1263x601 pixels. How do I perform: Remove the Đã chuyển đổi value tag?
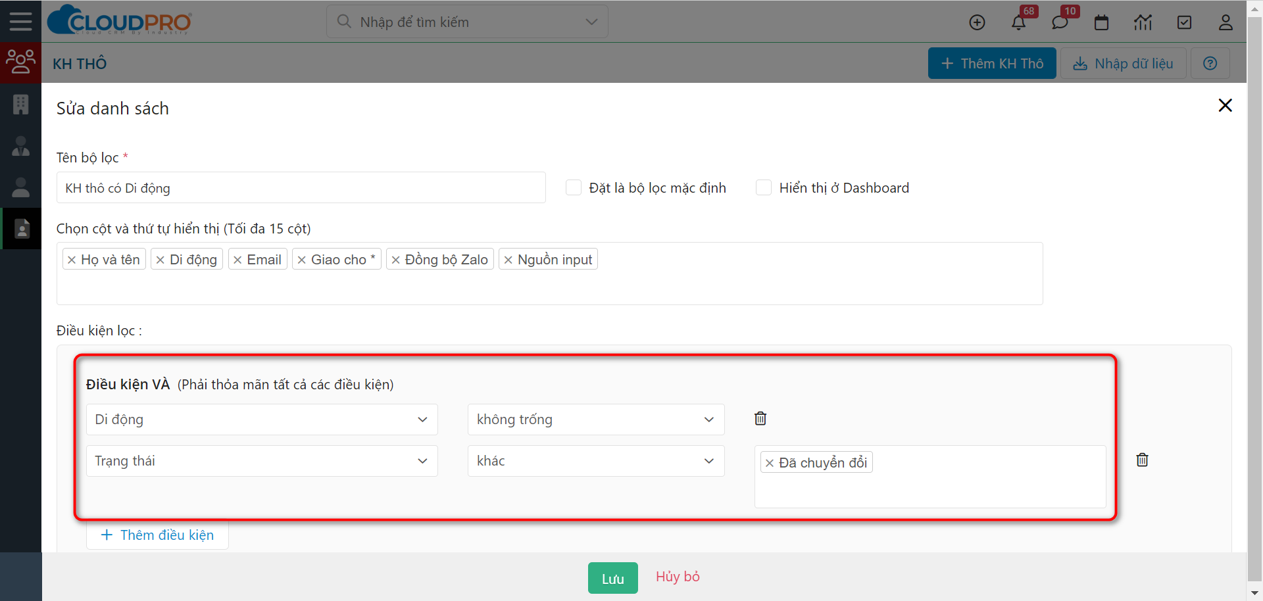point(769,463)
